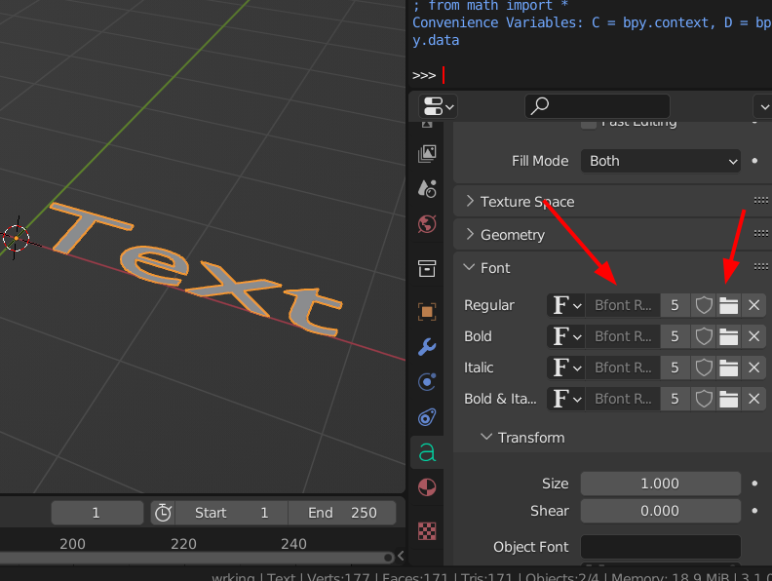Viewport: 772px width, 581px height.
Task: Open the View Layer properties tab
Action: (427, 154)
